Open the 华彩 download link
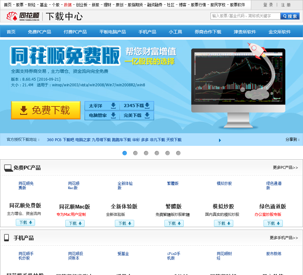Screen dimensions: 303x275 coord(136,140)
